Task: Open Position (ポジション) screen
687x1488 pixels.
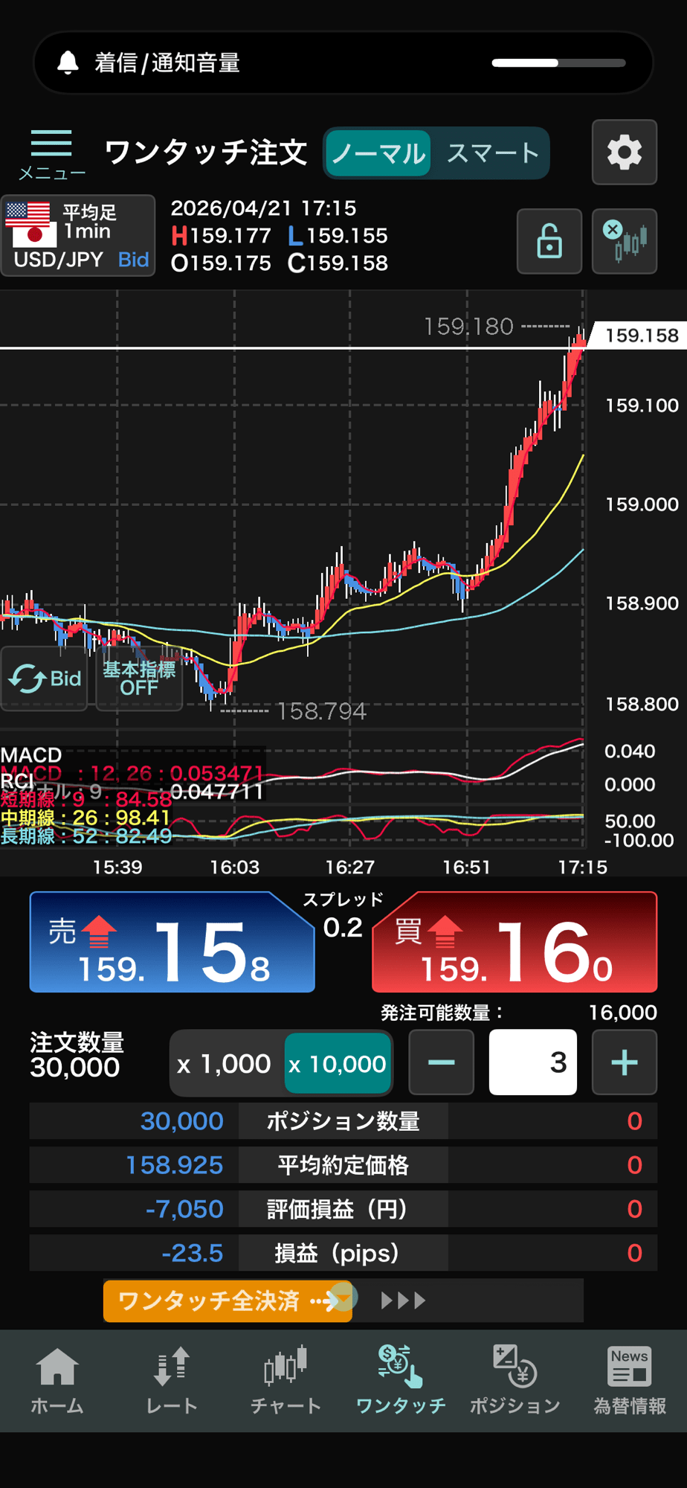Action: (515, 1381)
